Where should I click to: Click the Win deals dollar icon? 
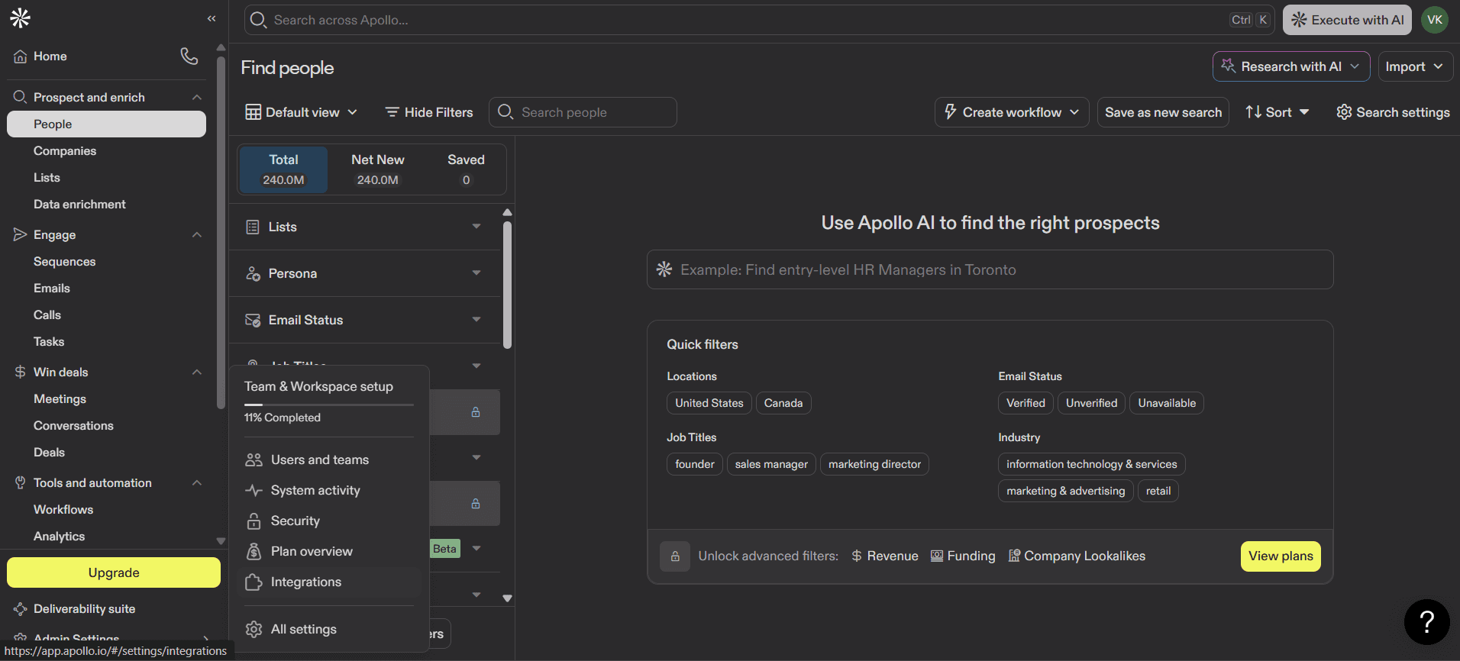[x=21, y=372]
